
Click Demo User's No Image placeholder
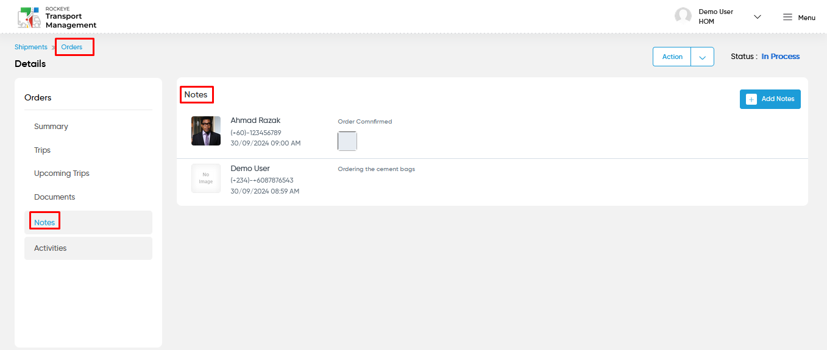206,178
